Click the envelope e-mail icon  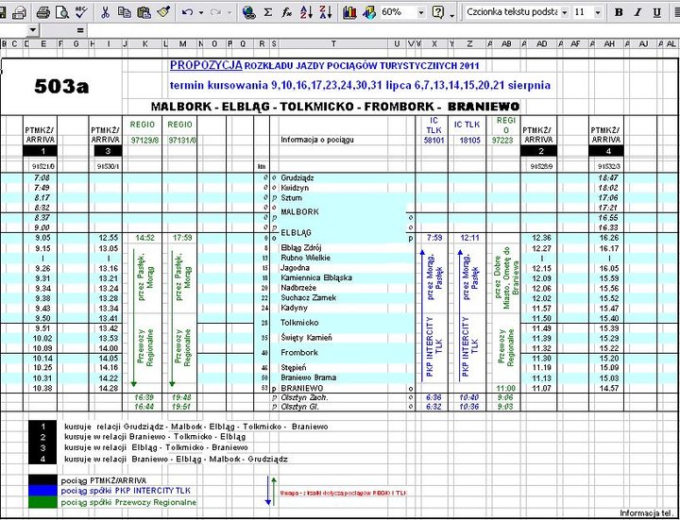19,12
